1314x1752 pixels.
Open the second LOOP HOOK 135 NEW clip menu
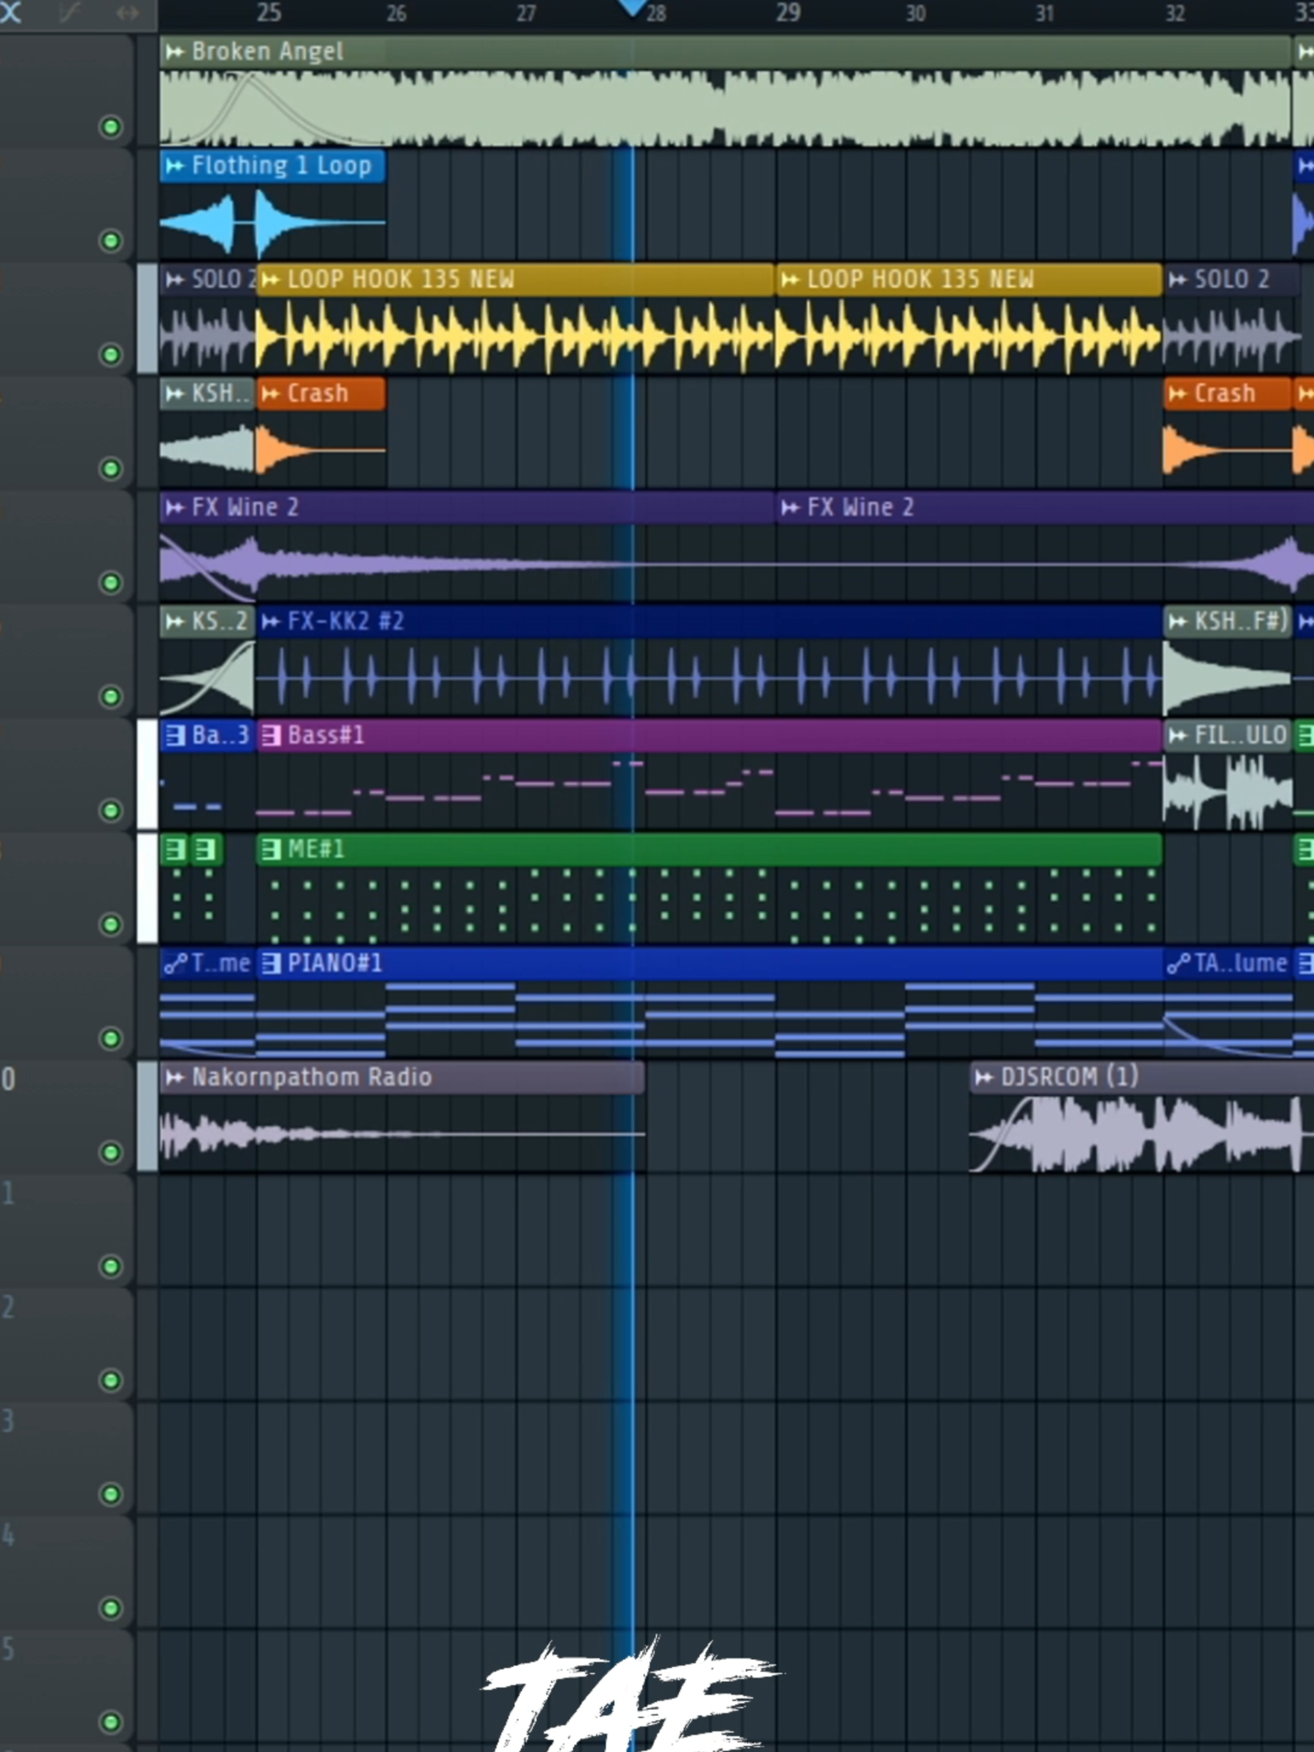point(790,279)
